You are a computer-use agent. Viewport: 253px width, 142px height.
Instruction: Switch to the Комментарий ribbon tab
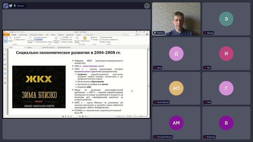click(23, 35)
